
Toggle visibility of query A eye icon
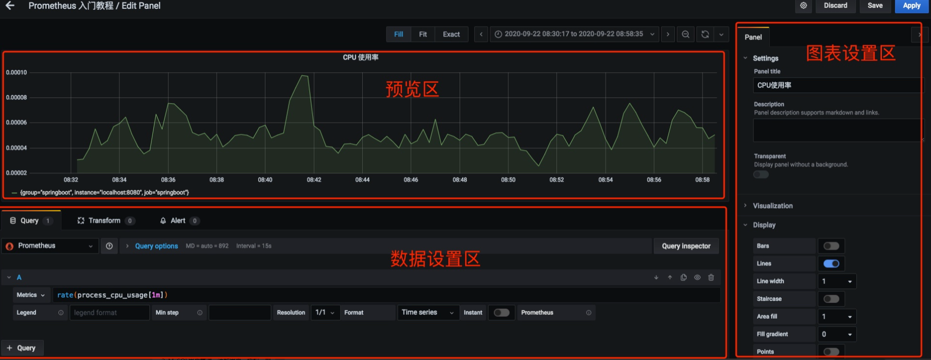pyautogui.click(x=698, y=277)
